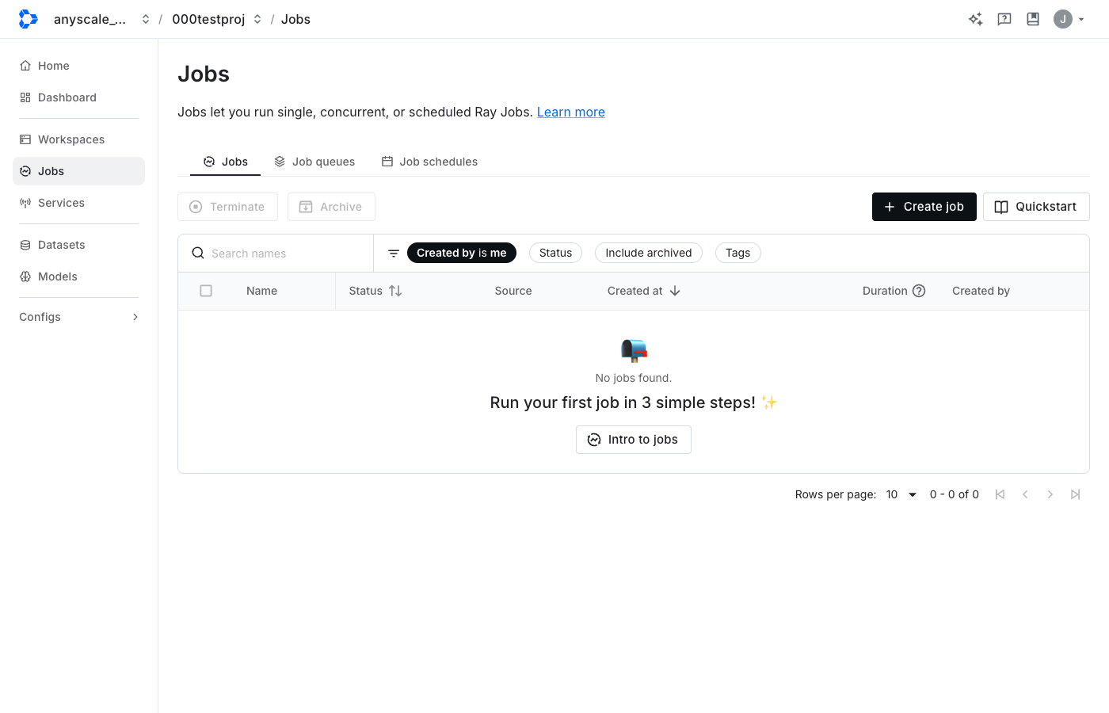This screenshot has height=713, width=1109.
Task: Click the Anyscale logo
Action: point(28,19)
